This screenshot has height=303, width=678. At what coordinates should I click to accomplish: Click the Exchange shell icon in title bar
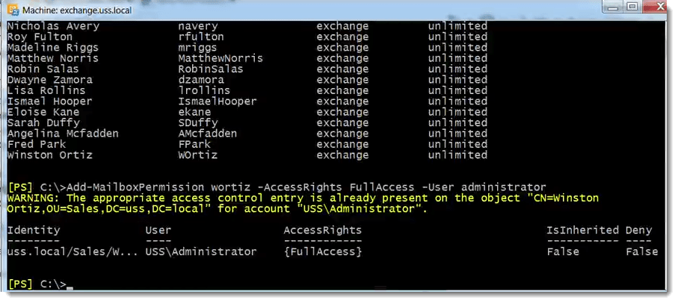click(13, 10)
